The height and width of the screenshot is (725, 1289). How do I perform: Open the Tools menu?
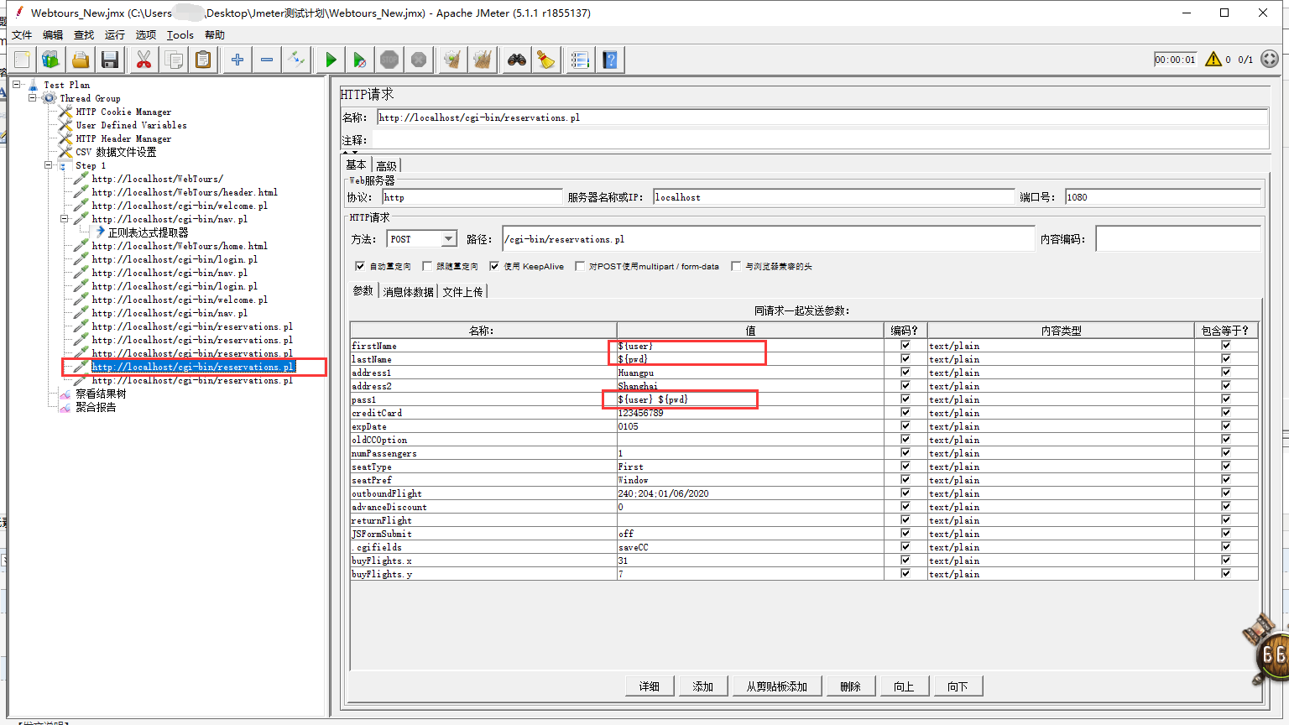tap(180, 34)
